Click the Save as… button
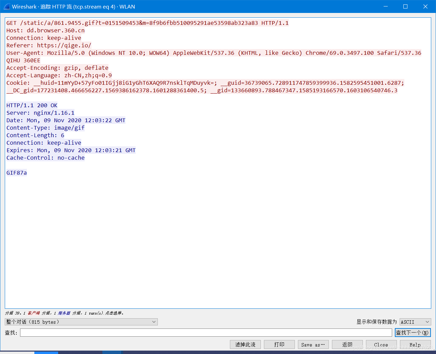 tap(313, 344)
